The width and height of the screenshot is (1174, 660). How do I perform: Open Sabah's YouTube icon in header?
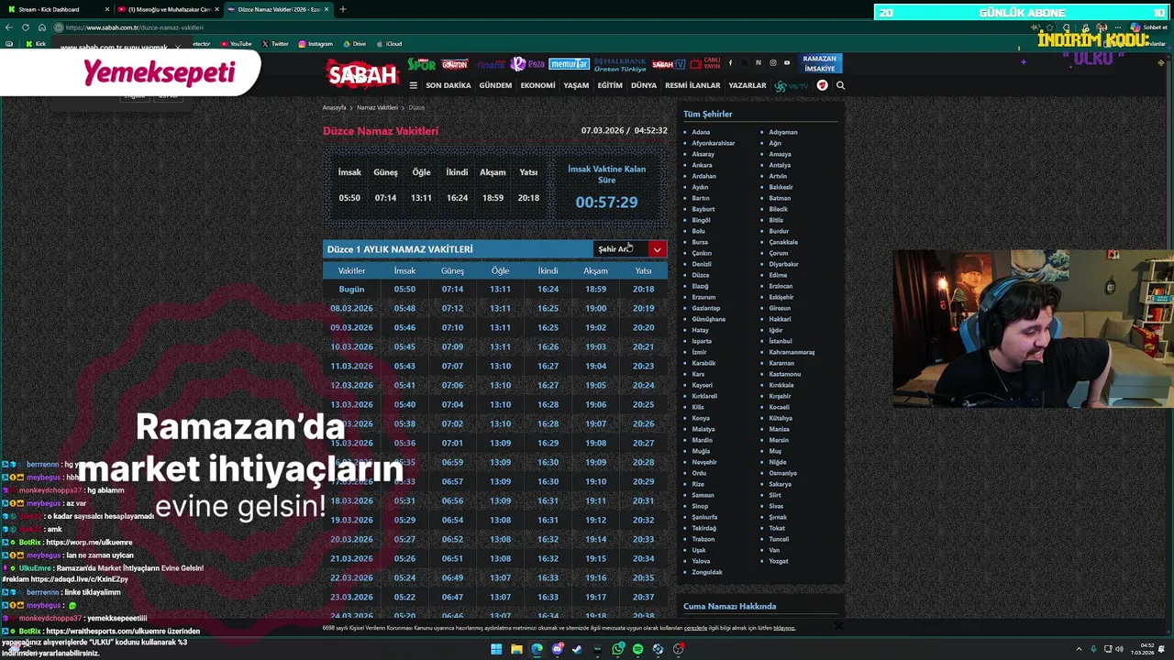[787, 63]
